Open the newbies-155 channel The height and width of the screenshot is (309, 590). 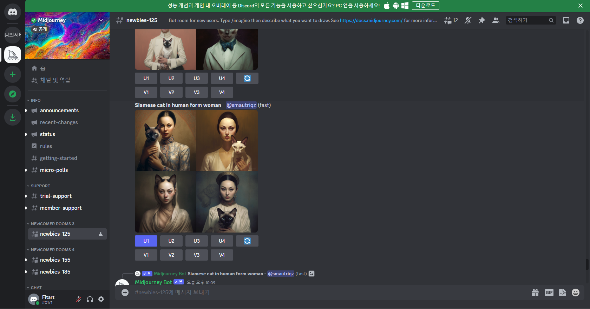pyautogui.click(x=67, y=260)
